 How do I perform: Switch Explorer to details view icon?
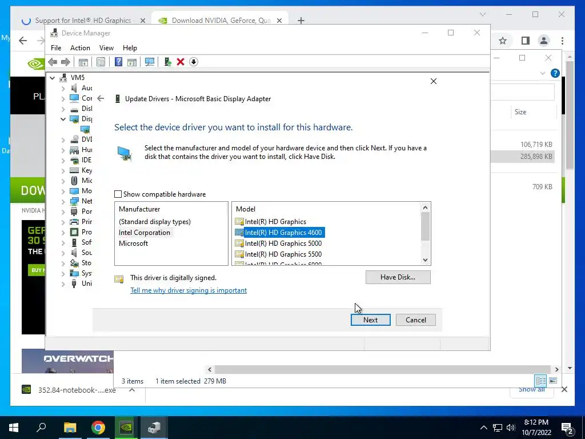coord(540,381)
